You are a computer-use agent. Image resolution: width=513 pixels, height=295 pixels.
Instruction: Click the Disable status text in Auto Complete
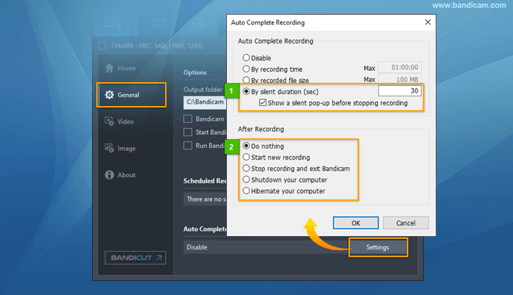[197, 247]
